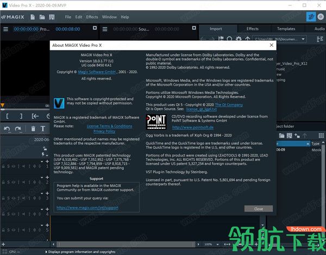This screenshot has width=326, height=255.
Task: Switch to the Effects Media Pool tab
Action: [253, 29]
